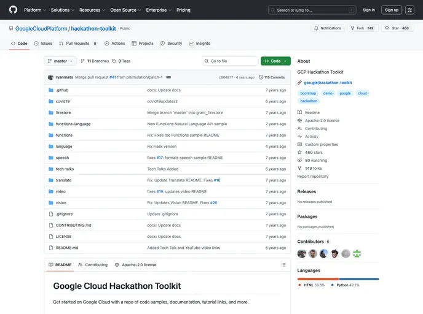View the 0 Tags link
Viewport: 423px width, 314px height.
pos(121,61)
